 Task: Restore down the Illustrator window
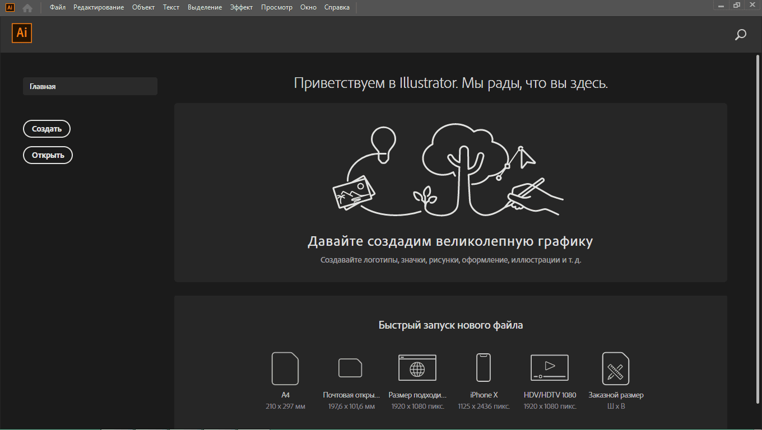pos(737,4)
